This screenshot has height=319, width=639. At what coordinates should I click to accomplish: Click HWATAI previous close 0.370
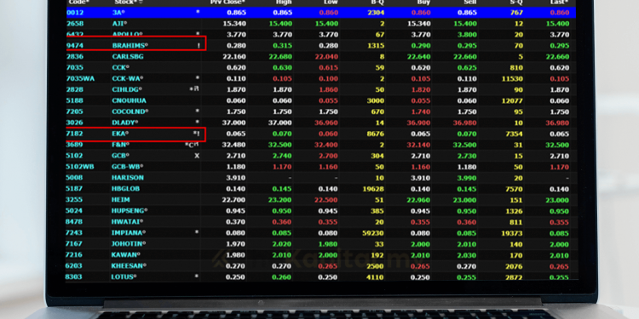point(235,221)
